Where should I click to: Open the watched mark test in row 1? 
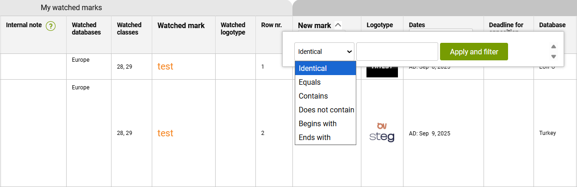(165, 66)
